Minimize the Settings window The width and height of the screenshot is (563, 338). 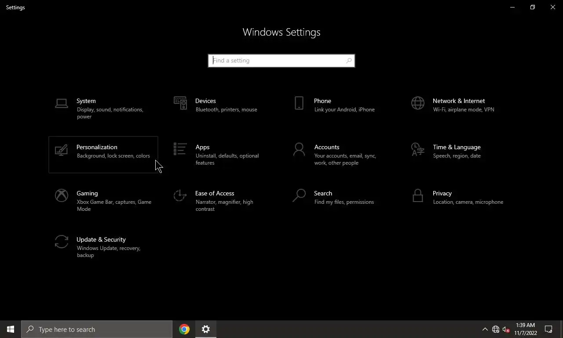pos(512,7)
